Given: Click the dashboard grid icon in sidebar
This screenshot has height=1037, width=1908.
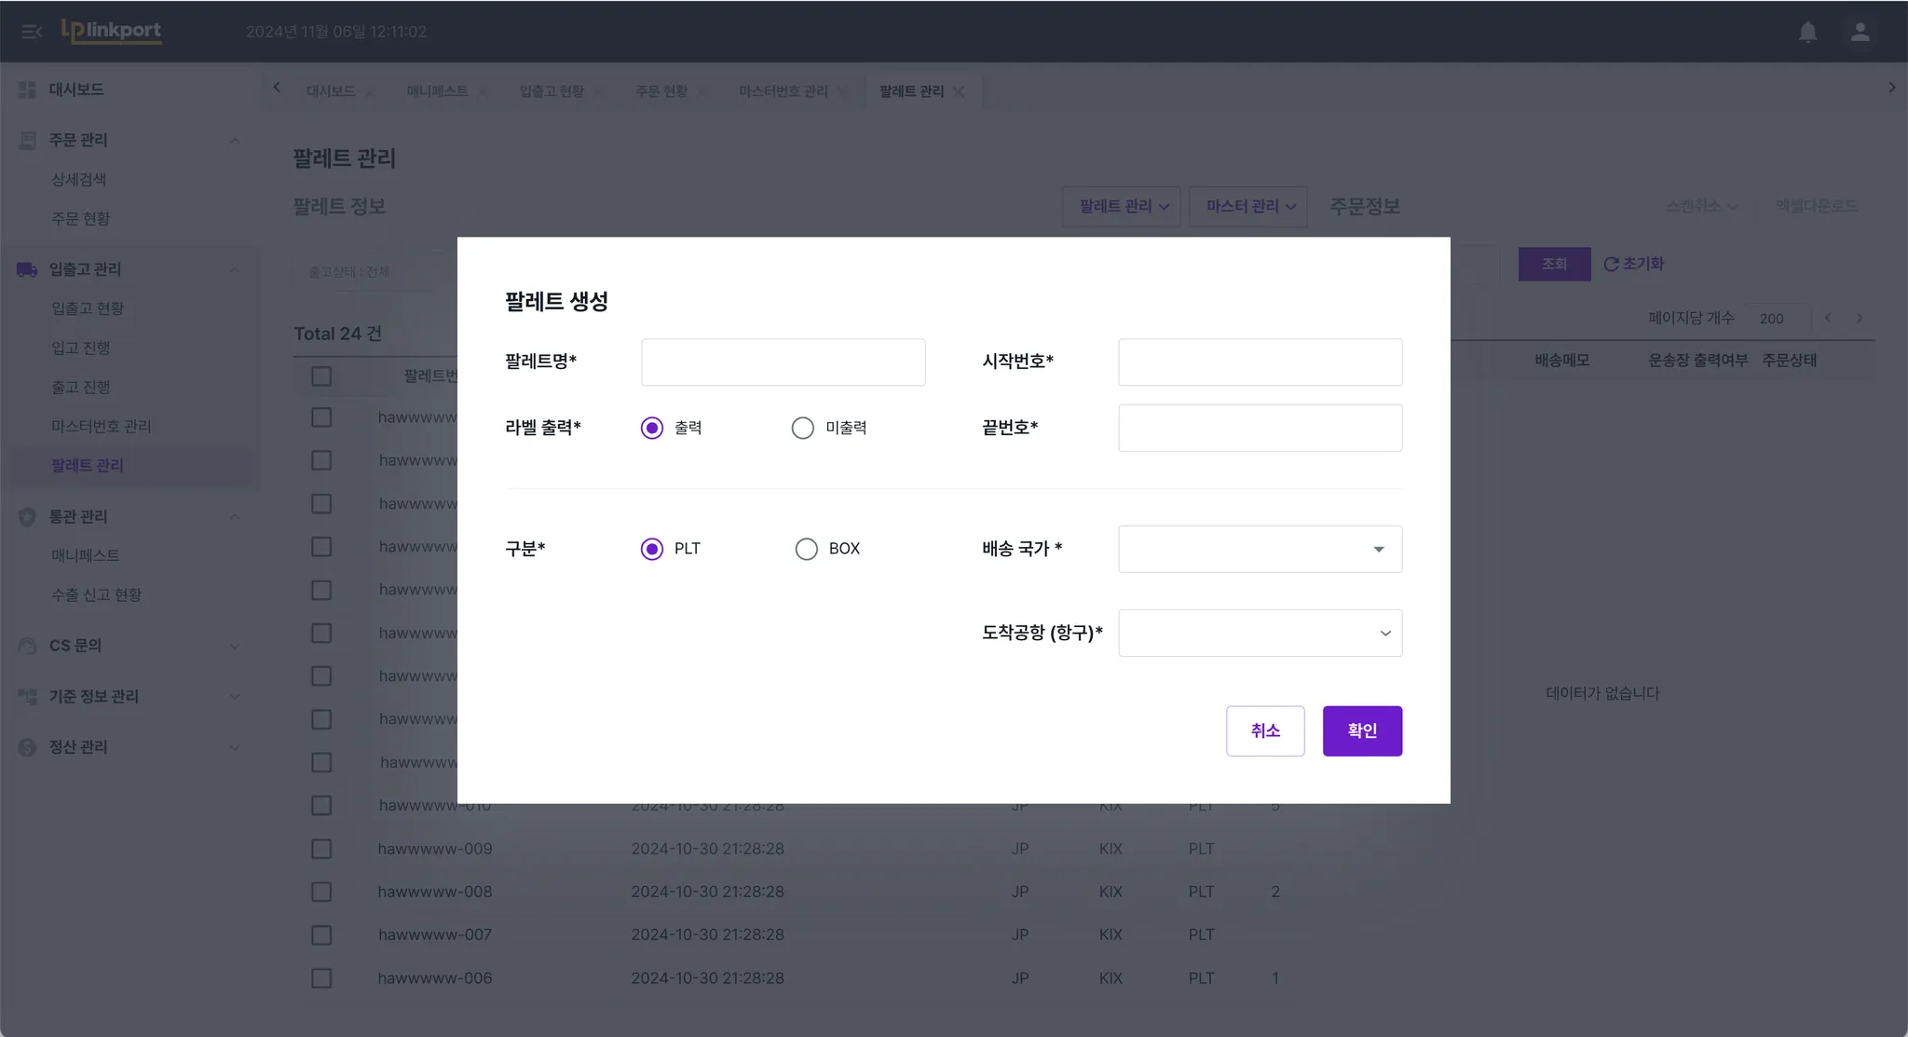Looking at the screenshot, I should (x=27, y=89).
